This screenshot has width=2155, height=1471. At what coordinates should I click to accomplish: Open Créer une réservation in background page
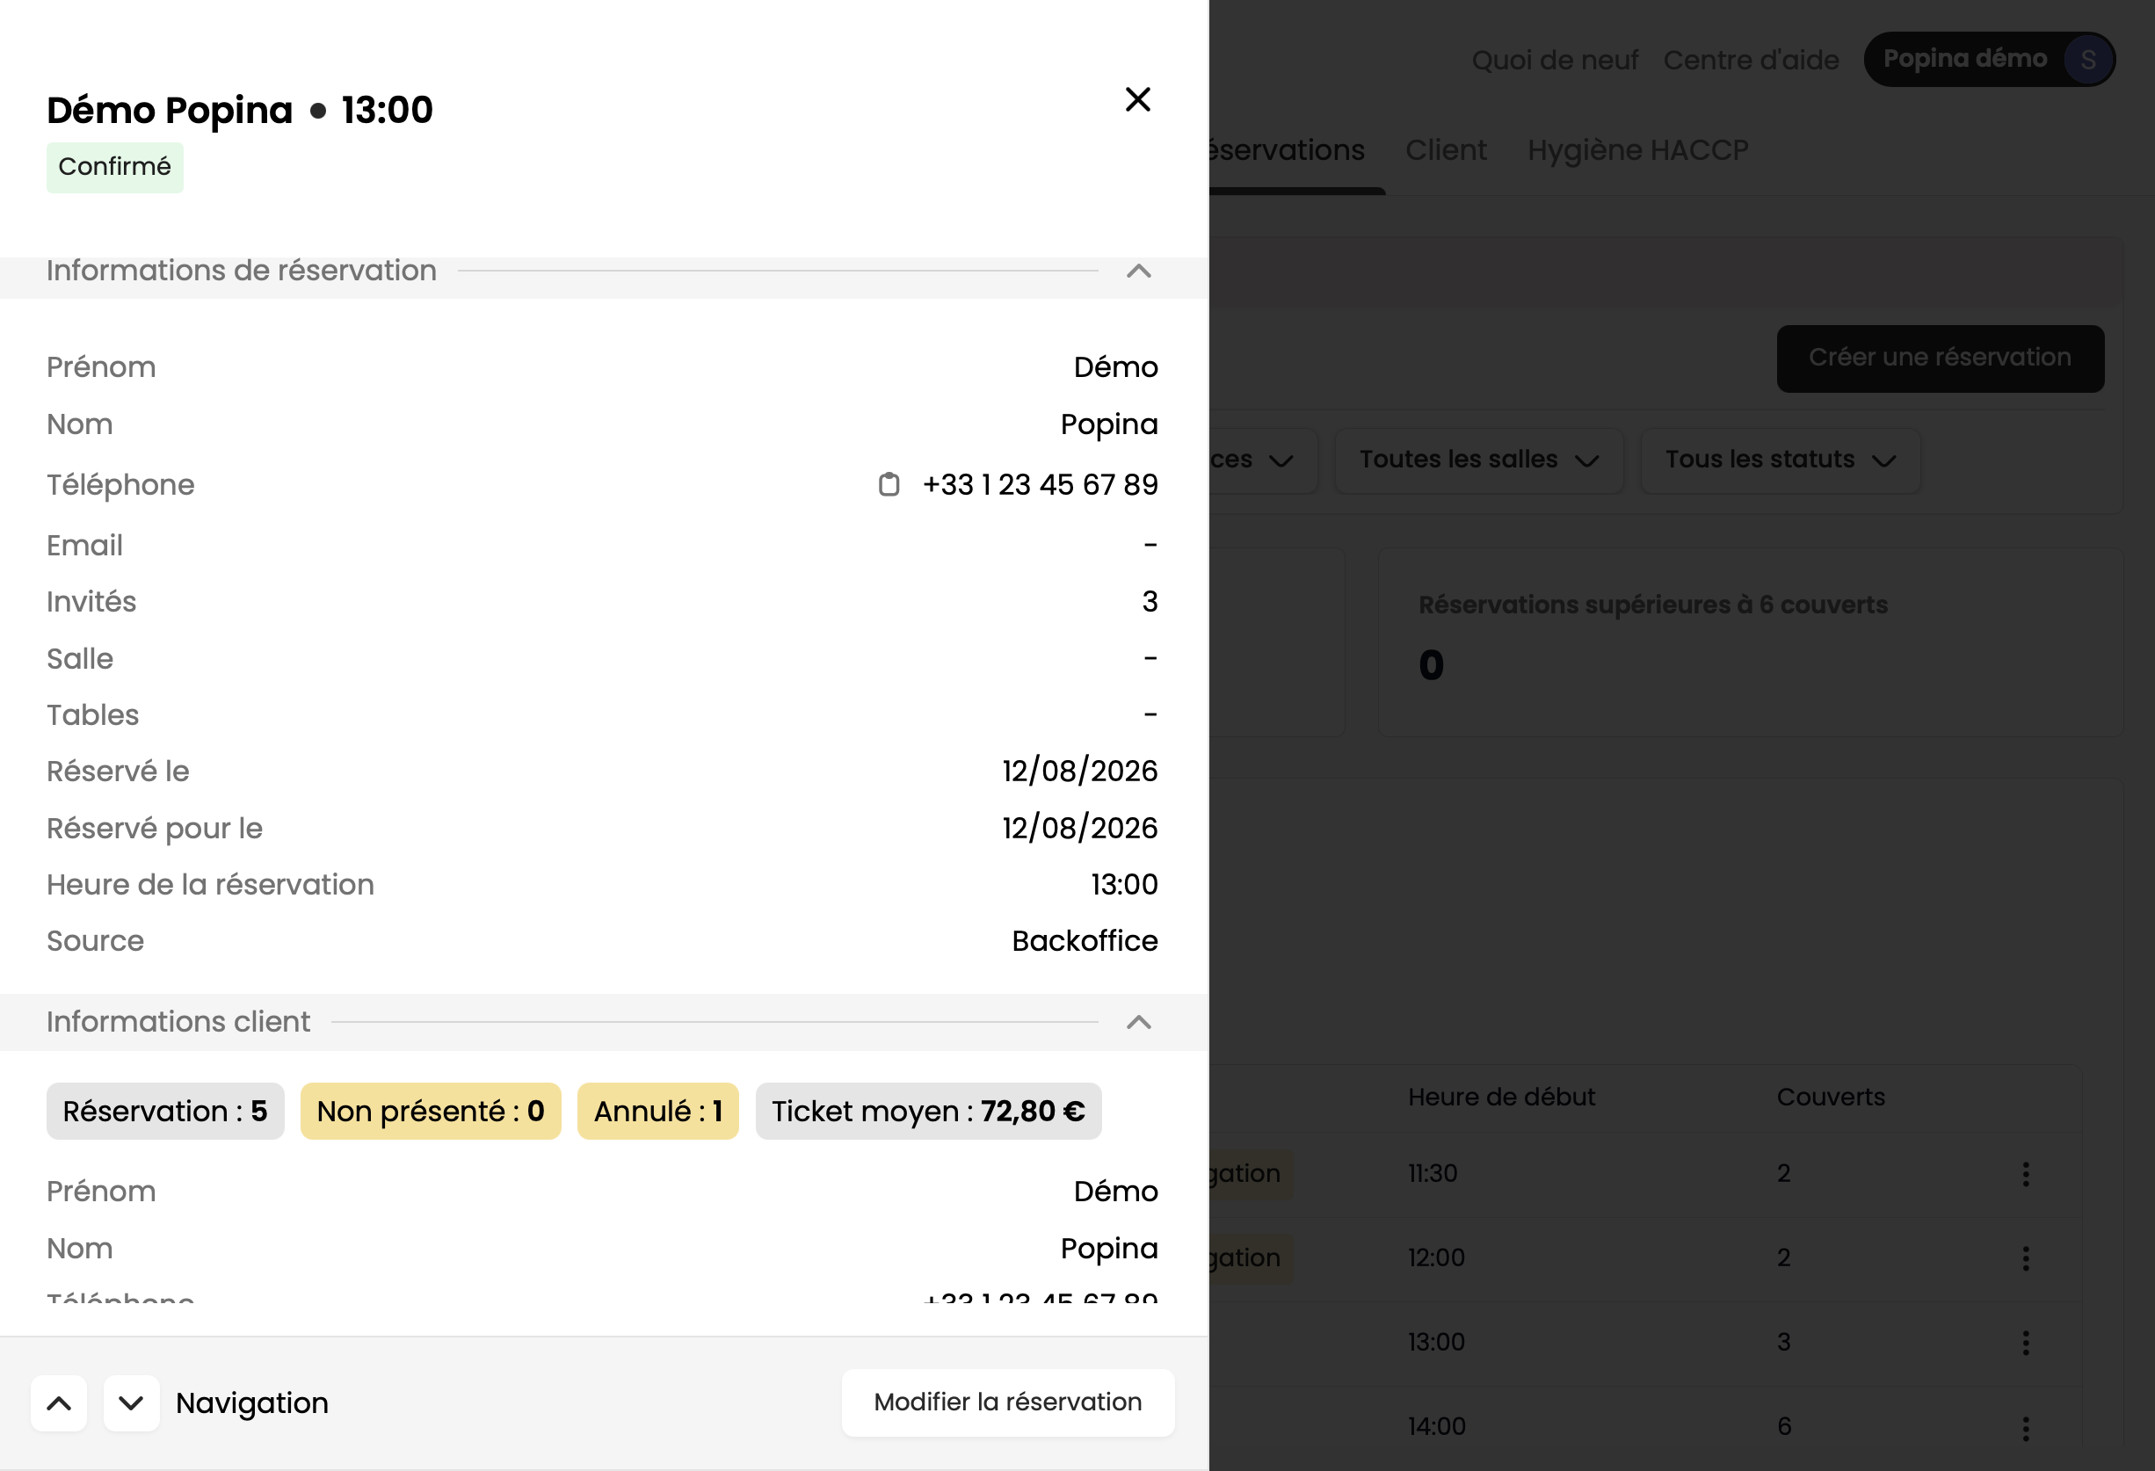1940,358
